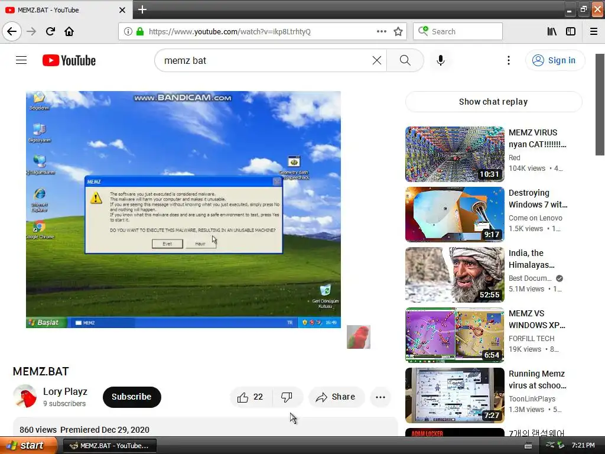
Task: Click the Come on Lenovo channel name
Action: click(x=535, y=218)
